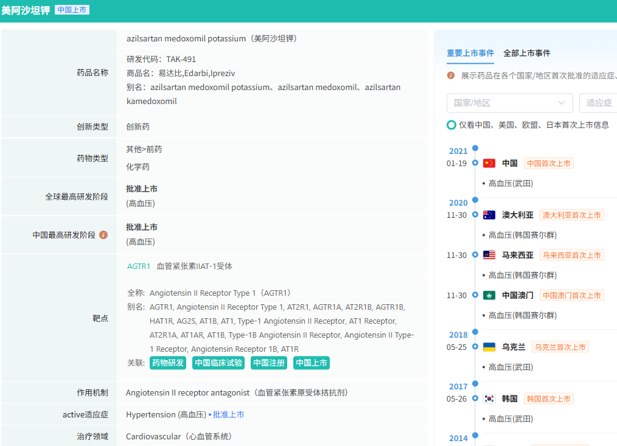Click the Australia flag icon

coord(489,215)
